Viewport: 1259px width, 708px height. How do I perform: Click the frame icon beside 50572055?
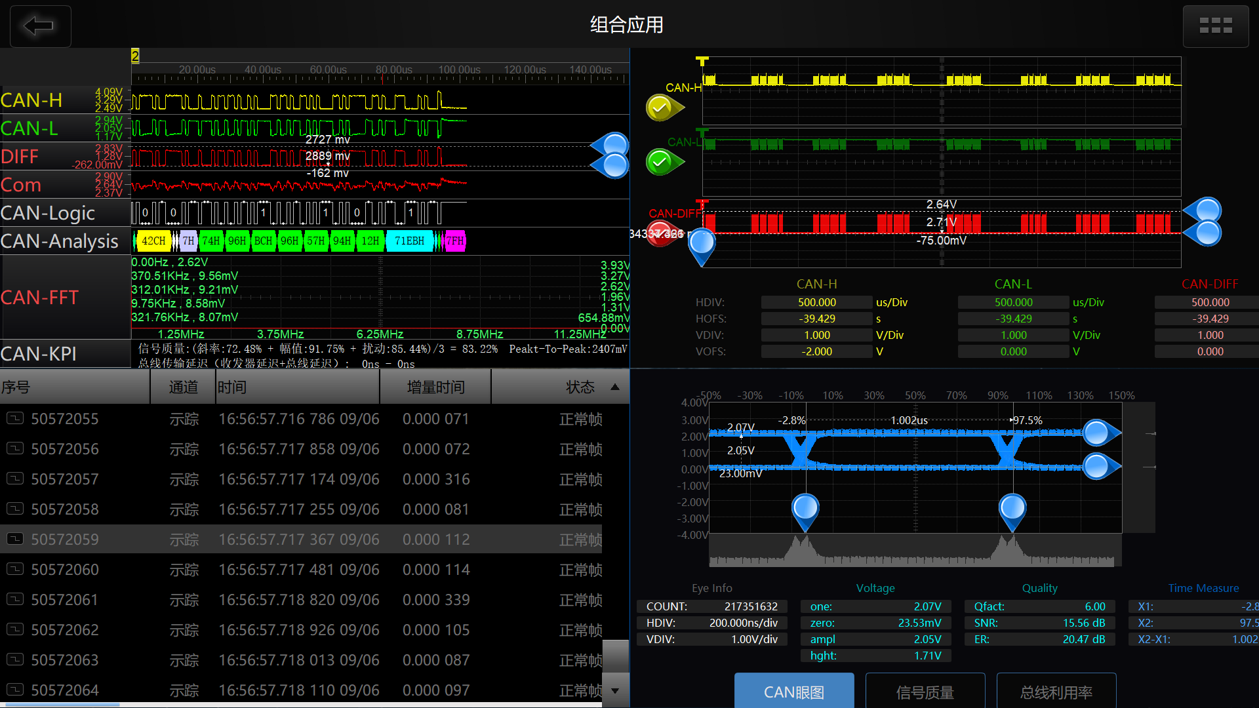coord(15,418)
